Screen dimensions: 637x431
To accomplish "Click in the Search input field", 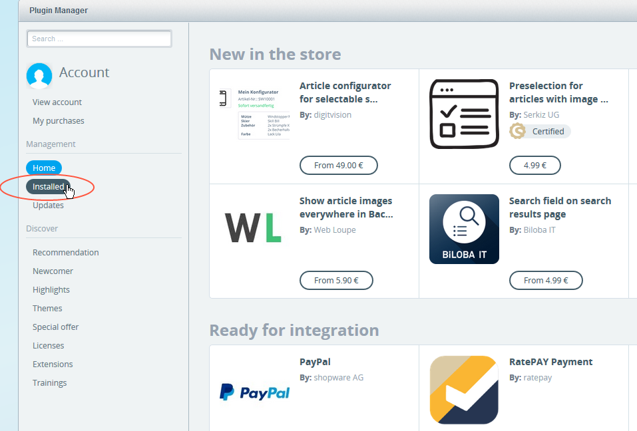I will click(99, 39).
